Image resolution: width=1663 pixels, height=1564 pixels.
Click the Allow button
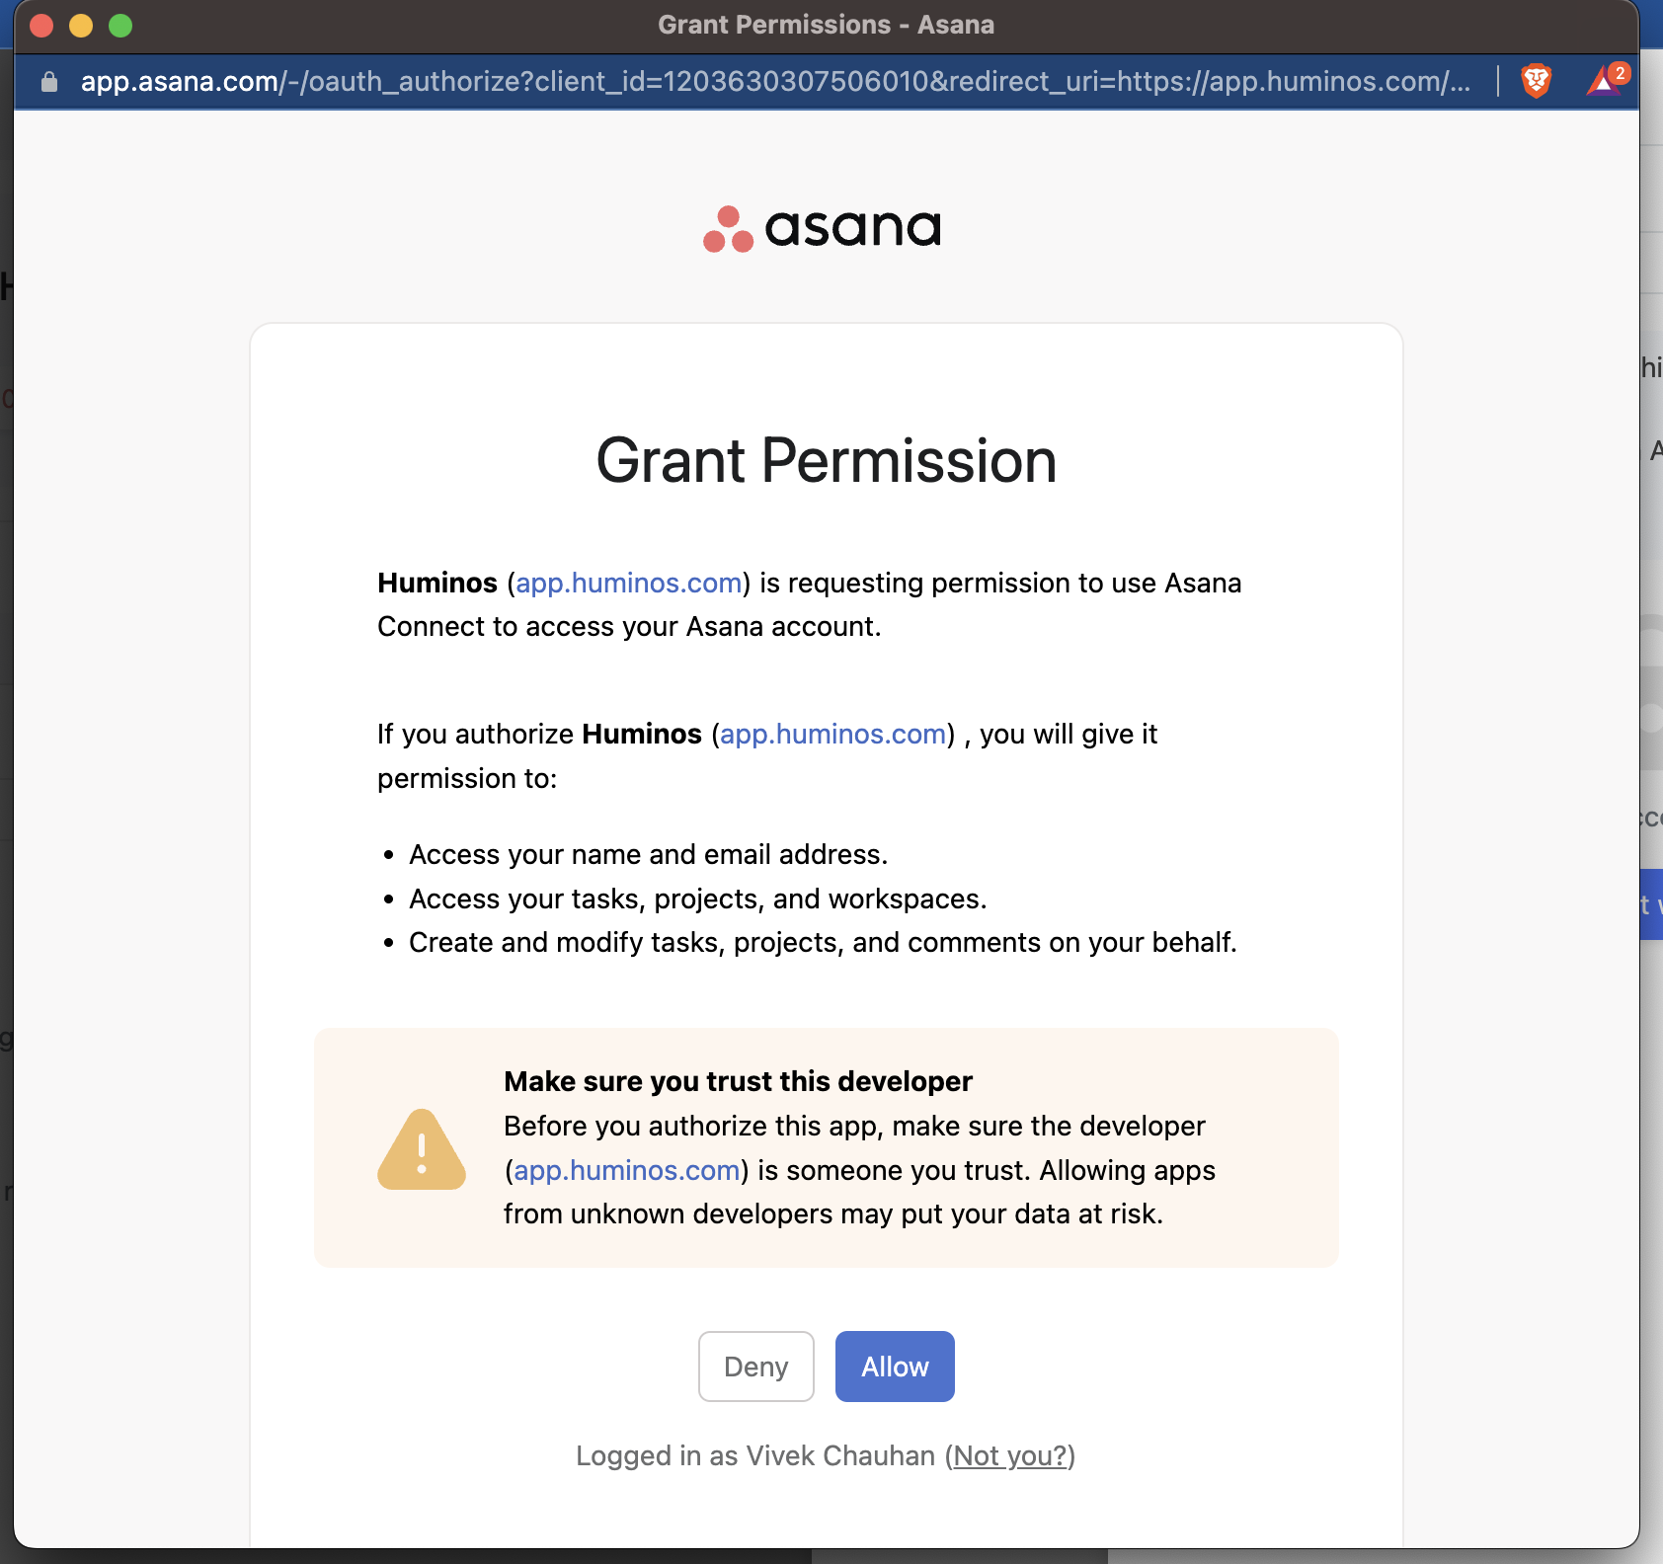click(x=895, y=1367)
